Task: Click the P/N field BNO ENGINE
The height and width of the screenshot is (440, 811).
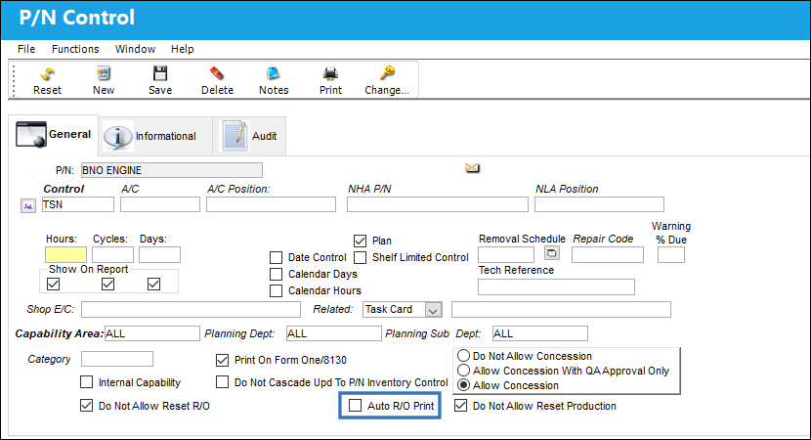Action: point(172,170)
